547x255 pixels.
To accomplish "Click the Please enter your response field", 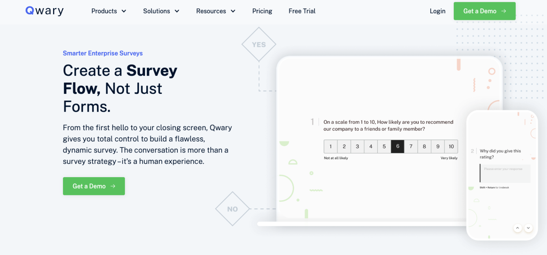I will pyautogui.click(x=505, y=173).
